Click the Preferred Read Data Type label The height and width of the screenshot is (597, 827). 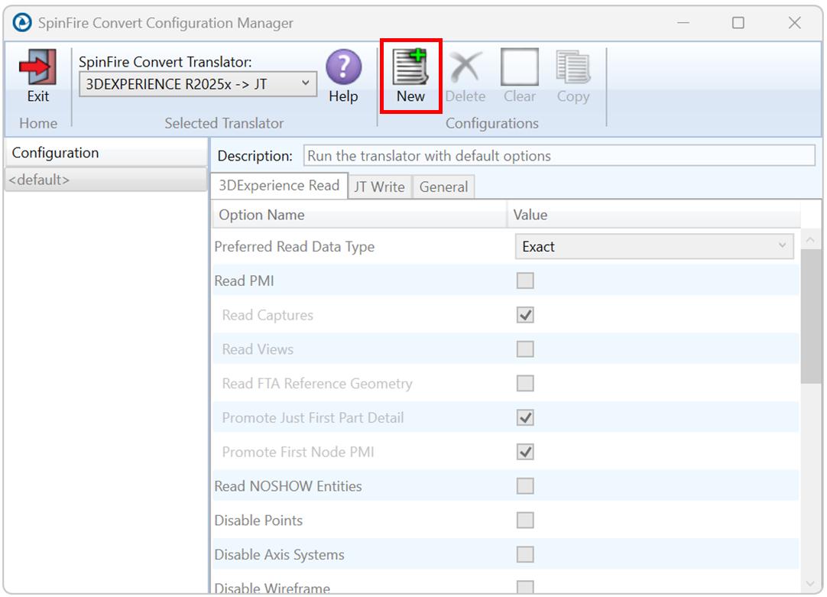coord(294,246)
